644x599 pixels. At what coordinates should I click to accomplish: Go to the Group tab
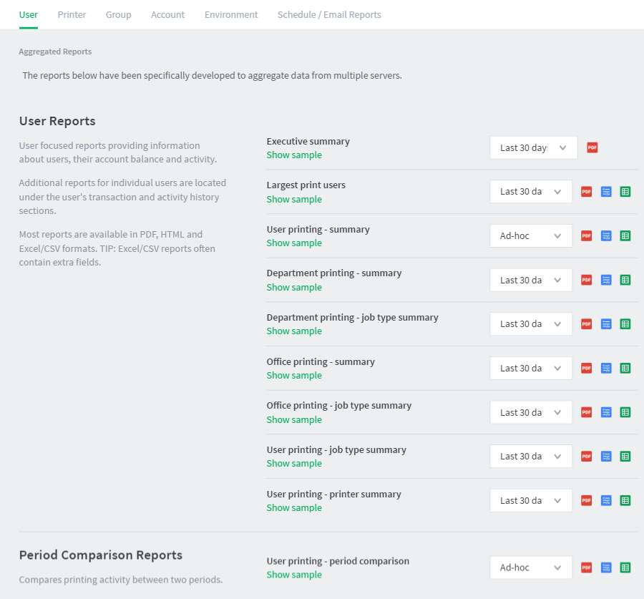point(119,15)
